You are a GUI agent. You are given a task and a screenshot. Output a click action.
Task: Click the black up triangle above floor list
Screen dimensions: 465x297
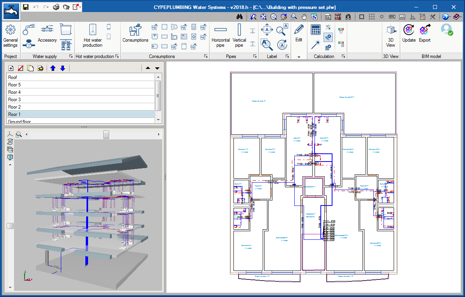pyautogui.click(x=148, y=68)
